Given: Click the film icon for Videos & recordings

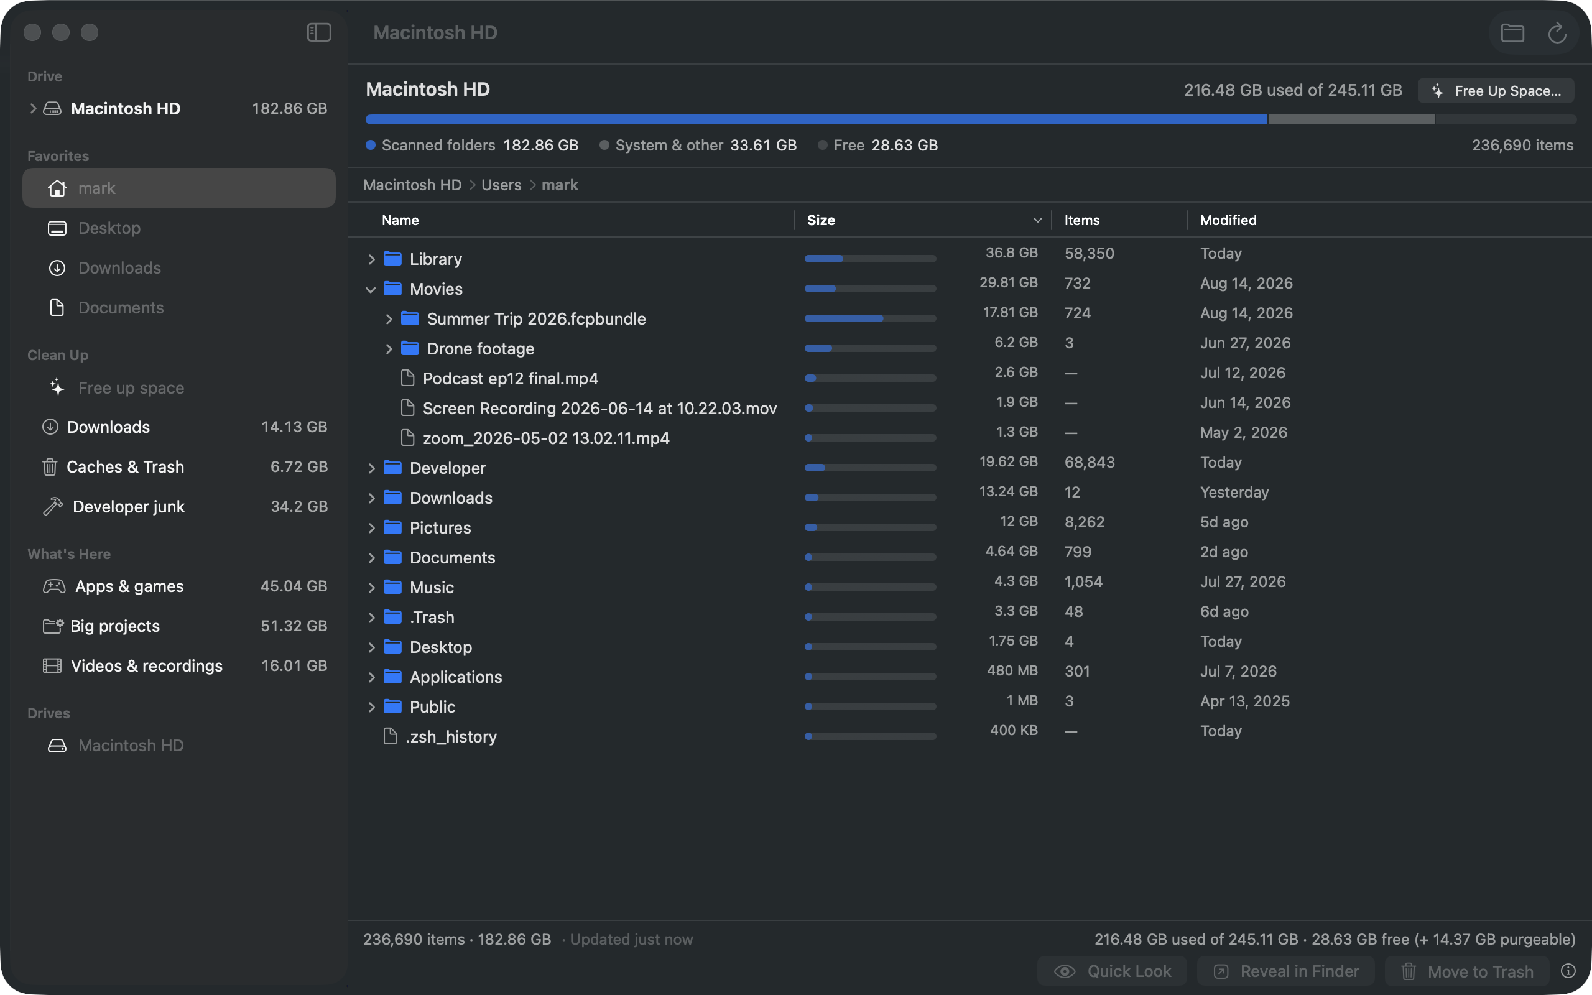Looking at the screenshot, I should (52, 665).
